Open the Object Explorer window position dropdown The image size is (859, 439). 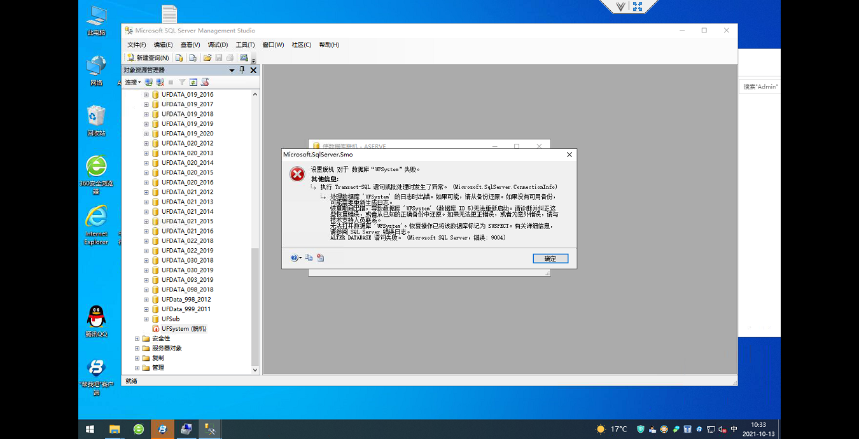[x=232, y=70]
